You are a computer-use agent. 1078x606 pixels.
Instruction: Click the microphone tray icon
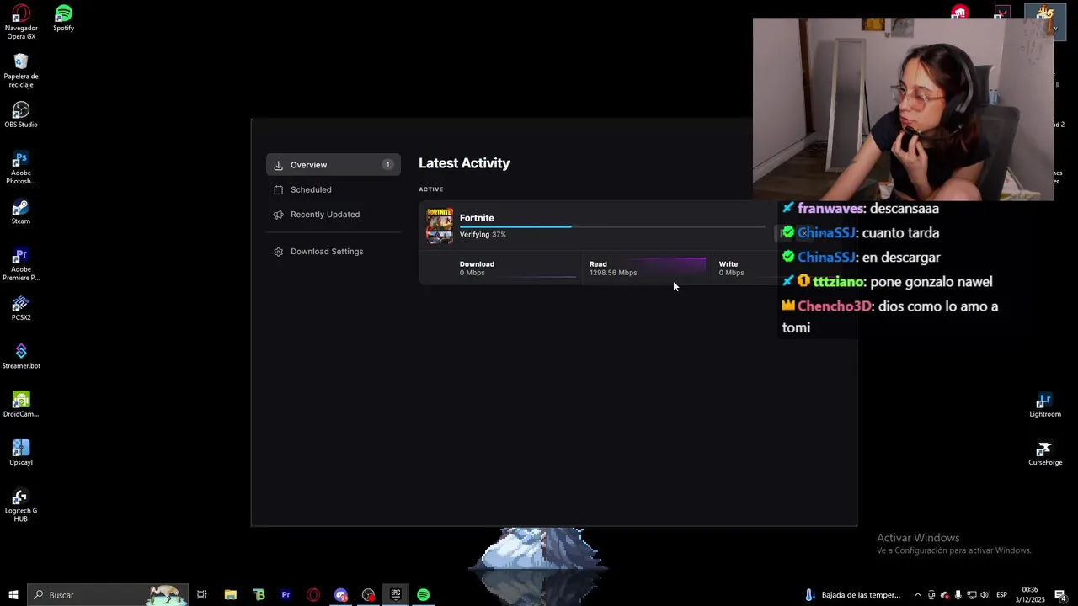(x=958, y=595)
